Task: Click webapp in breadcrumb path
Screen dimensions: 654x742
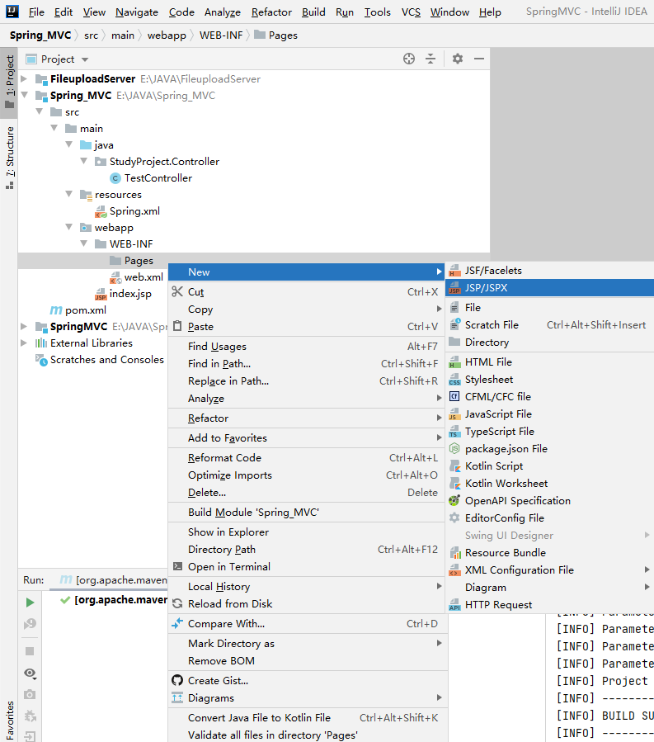Action: click(x=167, y=35)
